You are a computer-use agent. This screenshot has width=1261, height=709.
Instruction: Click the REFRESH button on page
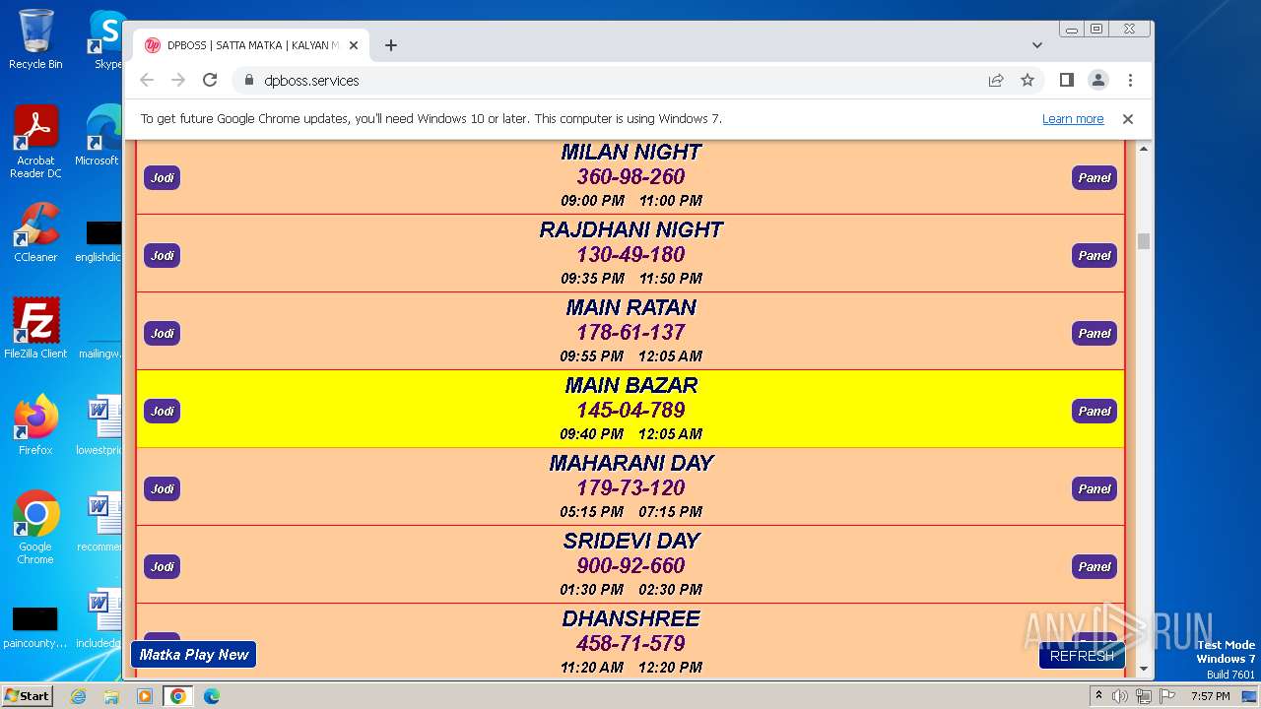point(1082,656)
